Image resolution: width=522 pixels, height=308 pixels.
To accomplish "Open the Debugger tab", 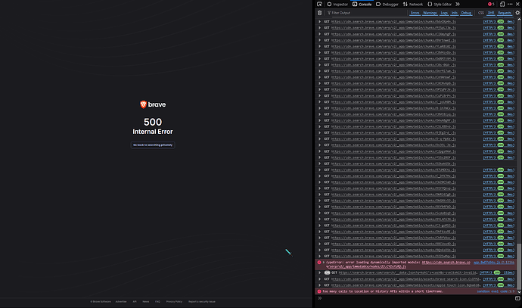I will point(387,4).
